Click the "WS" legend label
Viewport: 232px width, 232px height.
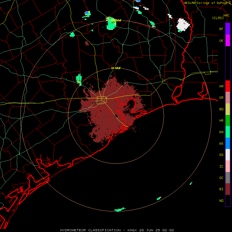coord(221,143)
